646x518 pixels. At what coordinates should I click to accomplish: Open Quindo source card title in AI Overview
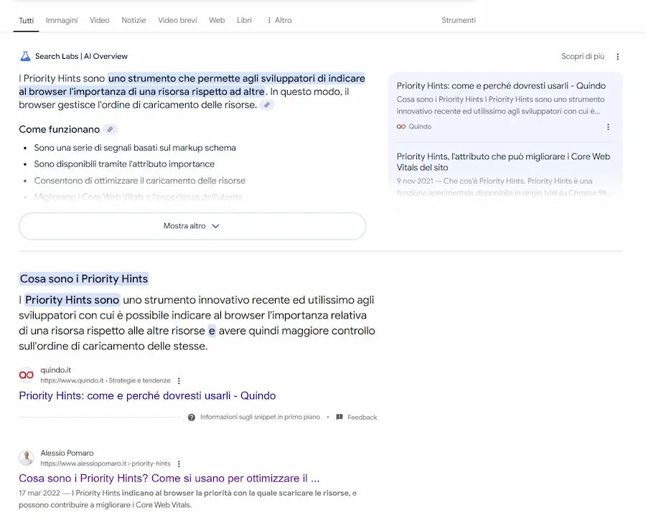coord(501,85)
